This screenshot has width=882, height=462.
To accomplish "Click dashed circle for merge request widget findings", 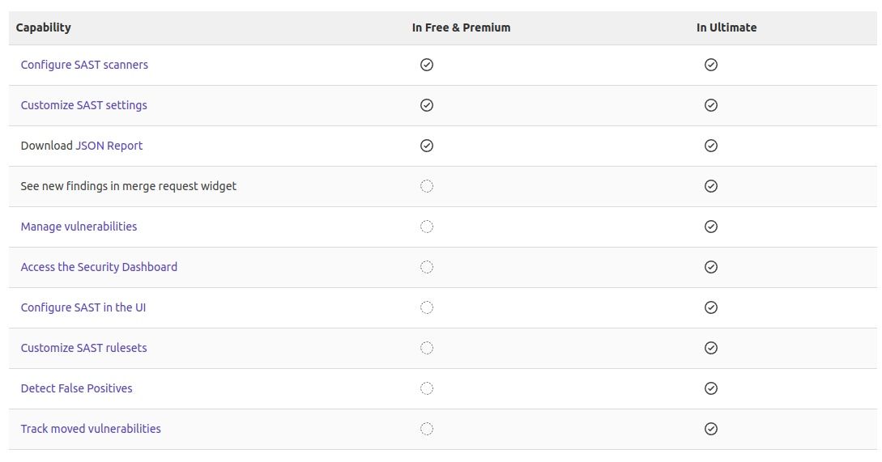I will point(427,186).
